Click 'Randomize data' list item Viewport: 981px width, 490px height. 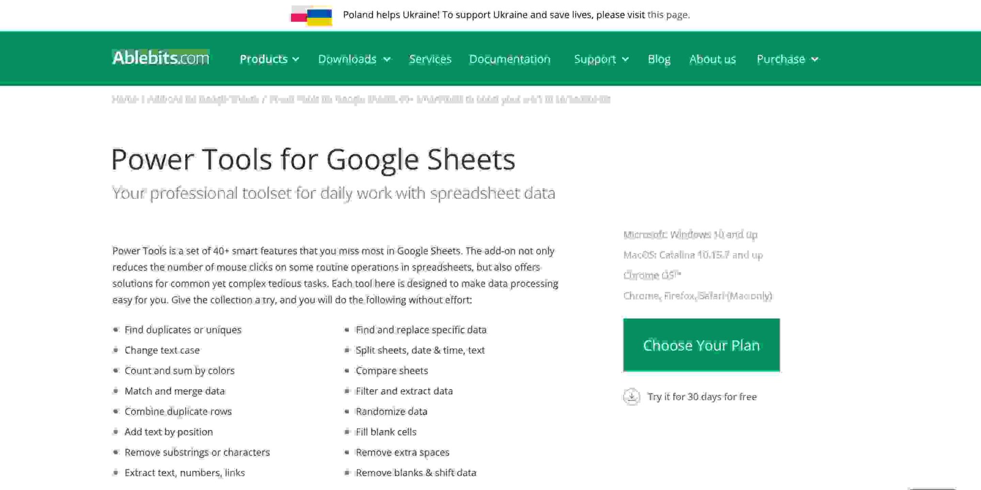point(391,412)
